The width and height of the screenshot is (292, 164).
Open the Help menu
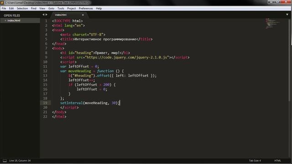tap(99, 9)
